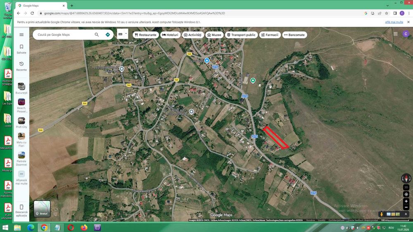The image size is (413, 232).
Task: Click the SC Tractări auto marker
Action: (192, 112)
